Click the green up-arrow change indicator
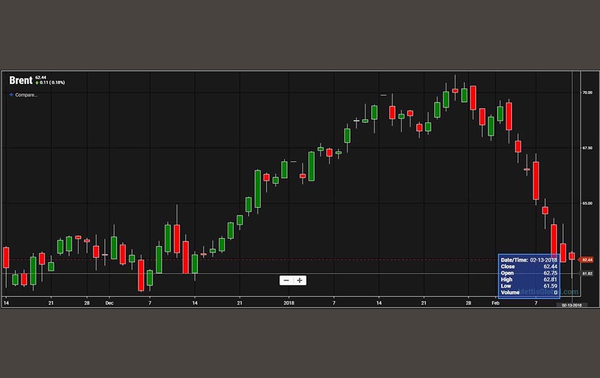This screenshot has width=600, height=378. (x=37, y=83)
